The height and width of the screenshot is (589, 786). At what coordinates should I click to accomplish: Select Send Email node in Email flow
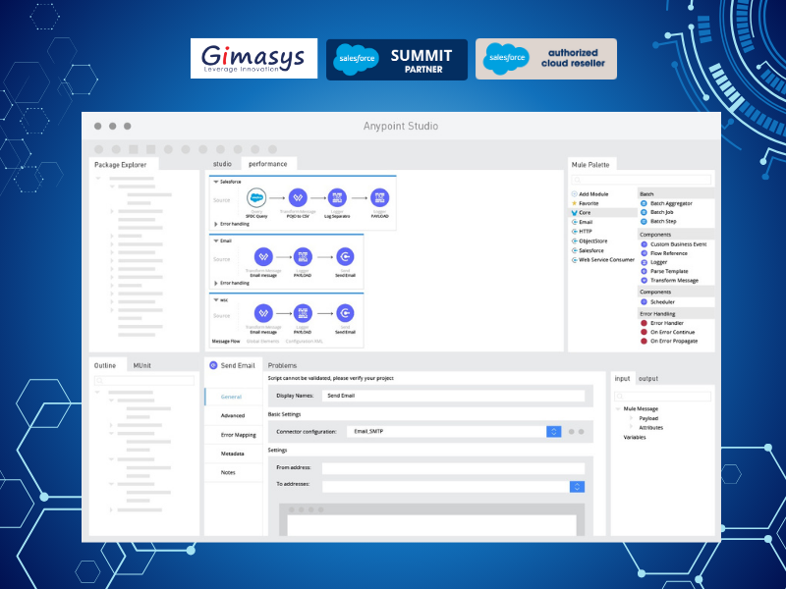tap(345, 256)
